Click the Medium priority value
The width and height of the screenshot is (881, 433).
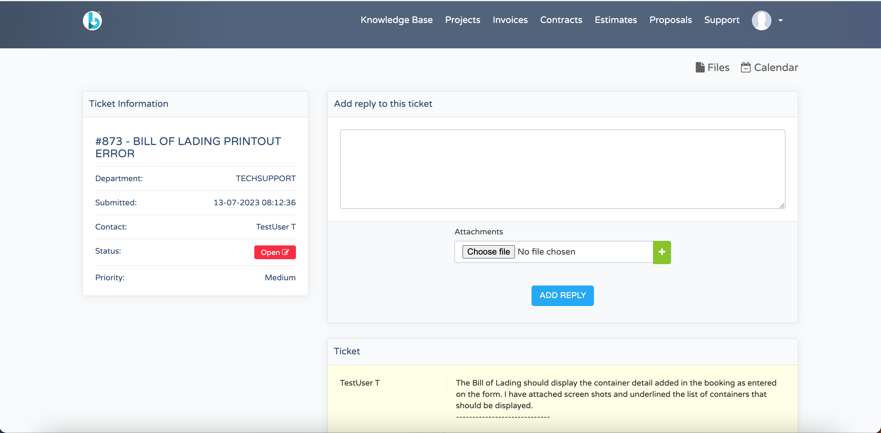click(x=280, y=278)
